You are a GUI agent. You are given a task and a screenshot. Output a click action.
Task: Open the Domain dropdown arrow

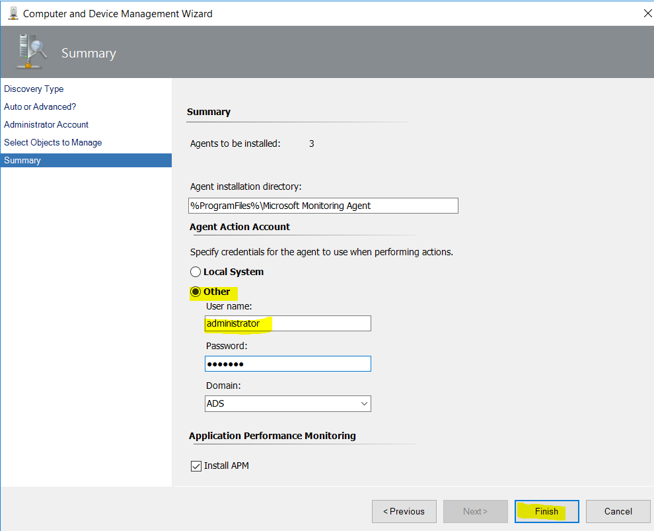(364, 403)
